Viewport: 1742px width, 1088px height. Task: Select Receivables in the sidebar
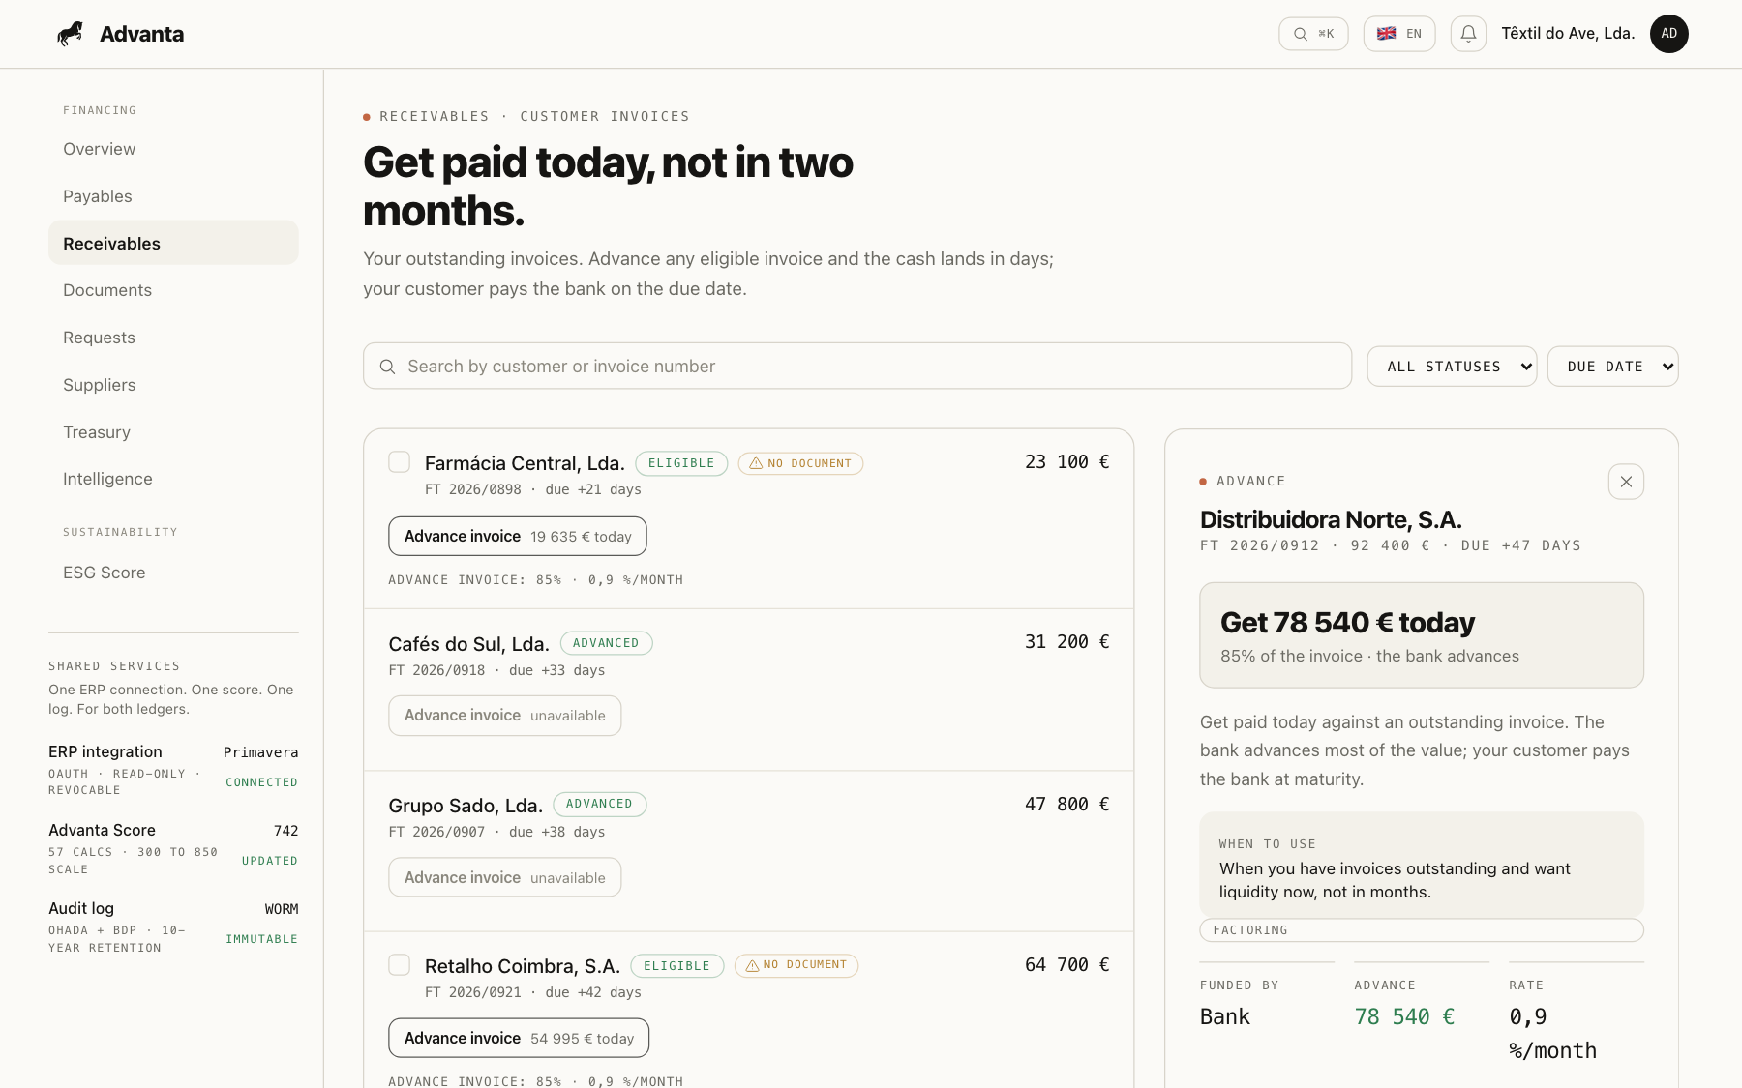173,243
